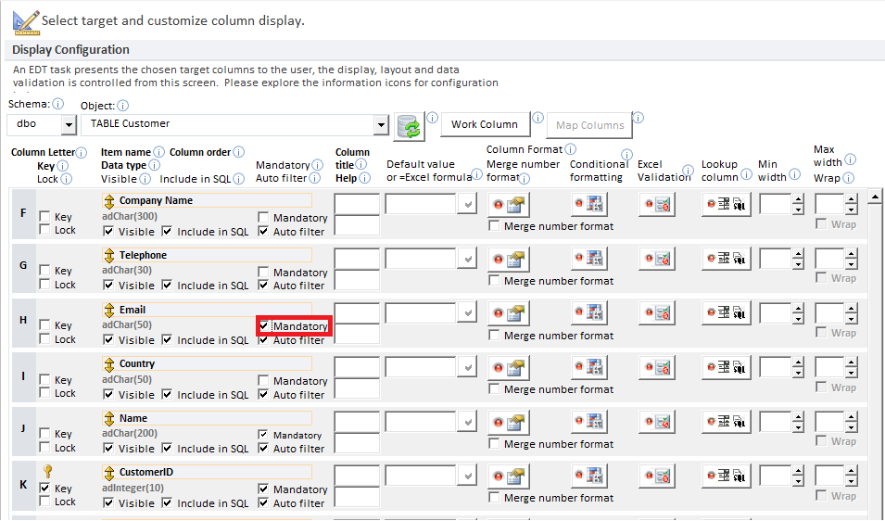
Task: Toggle Mandatory checkbox for Email
Action: tap(263, 326)
